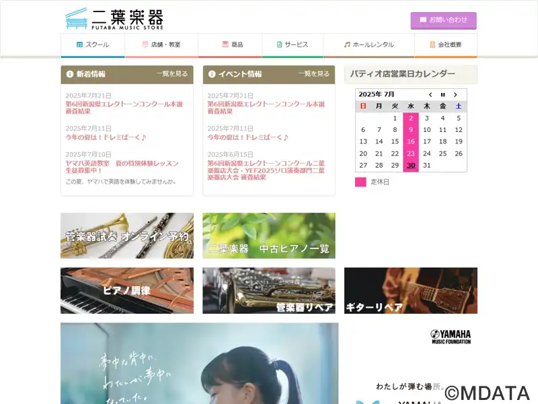538x404 pixels.
Task: Select July 9 in calendar
Action: click(x=411, y=130)
